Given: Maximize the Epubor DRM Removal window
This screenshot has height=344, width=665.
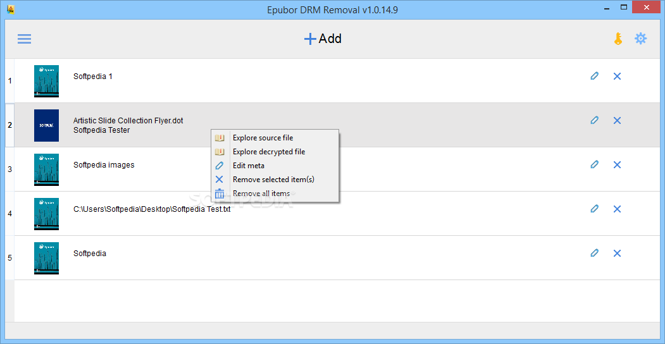Looking at the screenshot, I should point(624,7).
